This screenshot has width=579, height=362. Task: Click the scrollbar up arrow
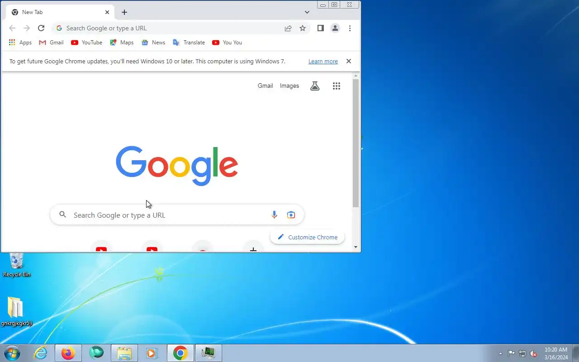[x=356, y=76]
